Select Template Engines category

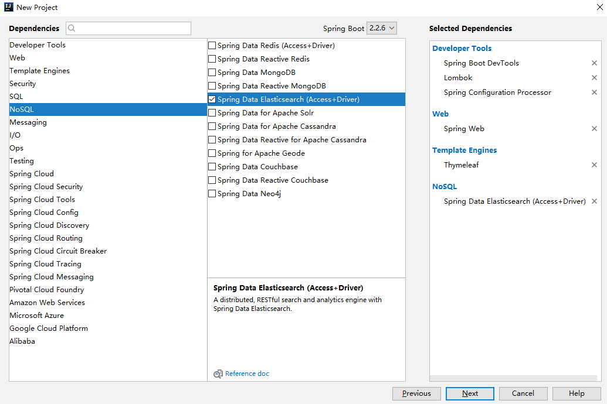pos(108,71)
